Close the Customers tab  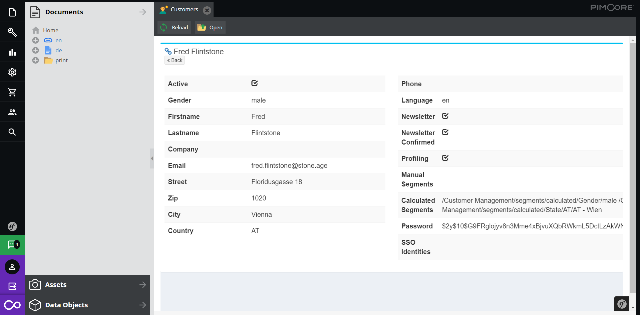207,10
